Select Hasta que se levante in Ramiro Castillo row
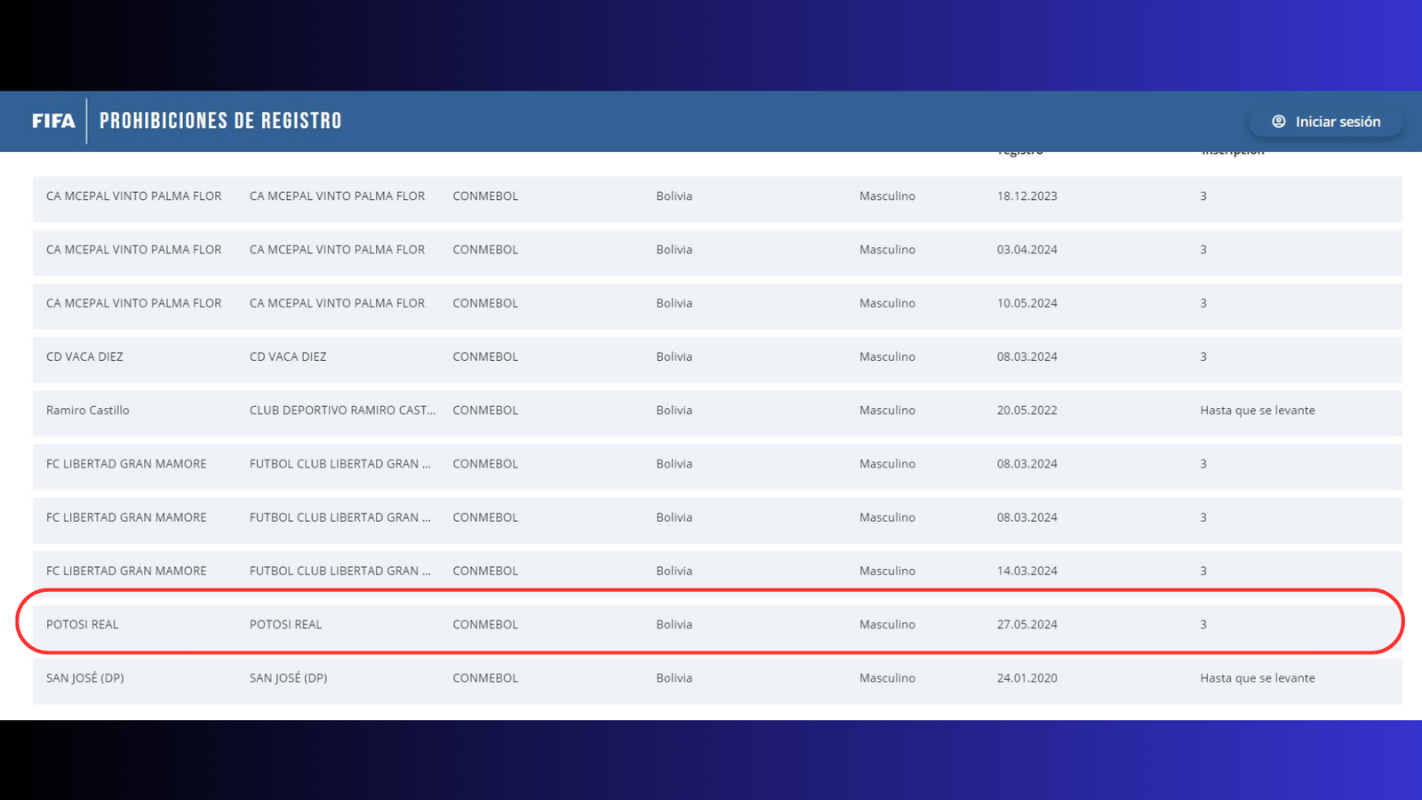 [1257, 411]
